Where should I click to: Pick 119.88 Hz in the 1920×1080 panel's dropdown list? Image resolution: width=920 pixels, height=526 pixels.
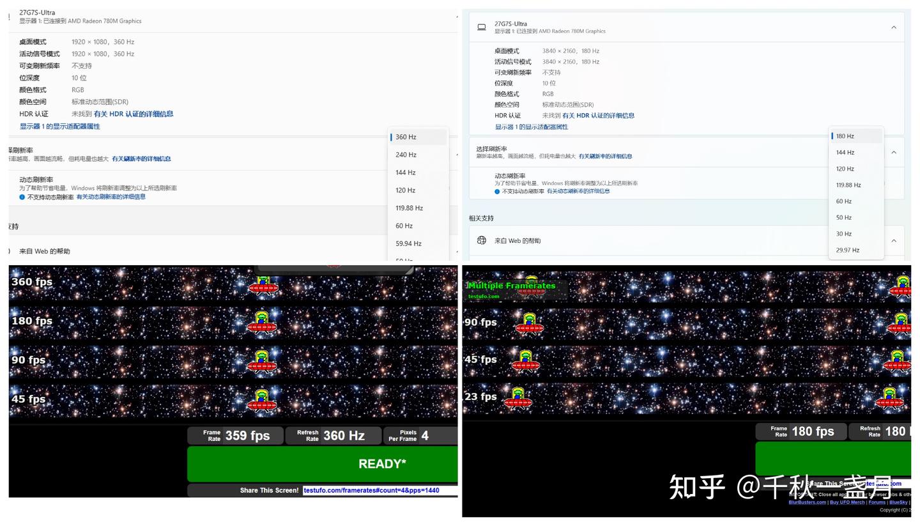pos(418,208)
